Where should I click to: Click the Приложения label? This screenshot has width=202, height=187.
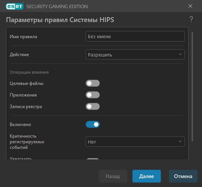23,95
